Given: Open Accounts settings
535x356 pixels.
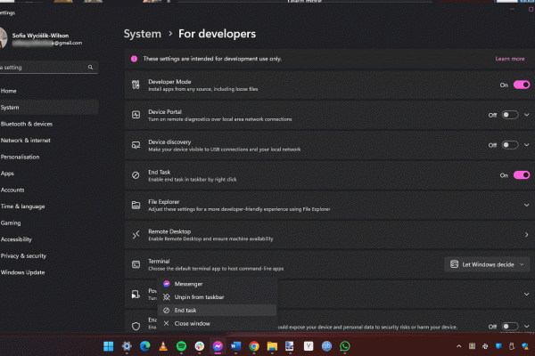Looking at the screenshot, I should tap(49, 190).
